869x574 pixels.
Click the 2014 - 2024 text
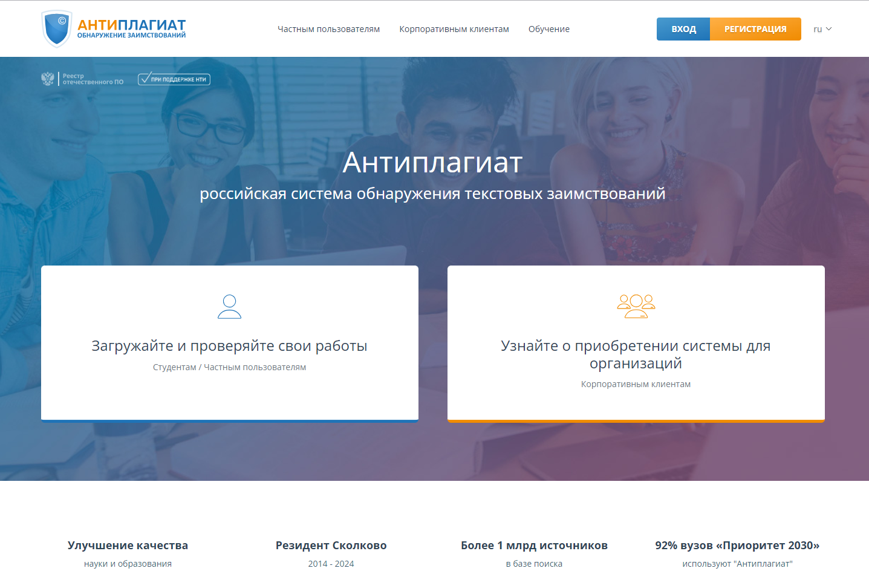click(331, 564)
